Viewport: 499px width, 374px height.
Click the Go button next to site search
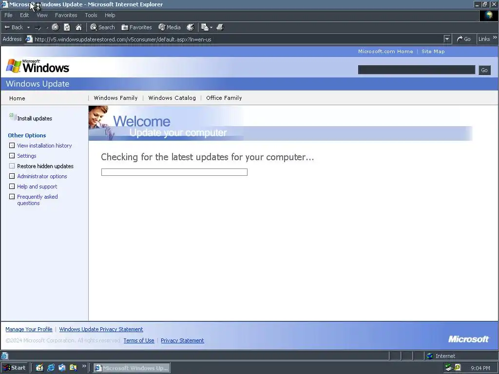tap(484, 70)
